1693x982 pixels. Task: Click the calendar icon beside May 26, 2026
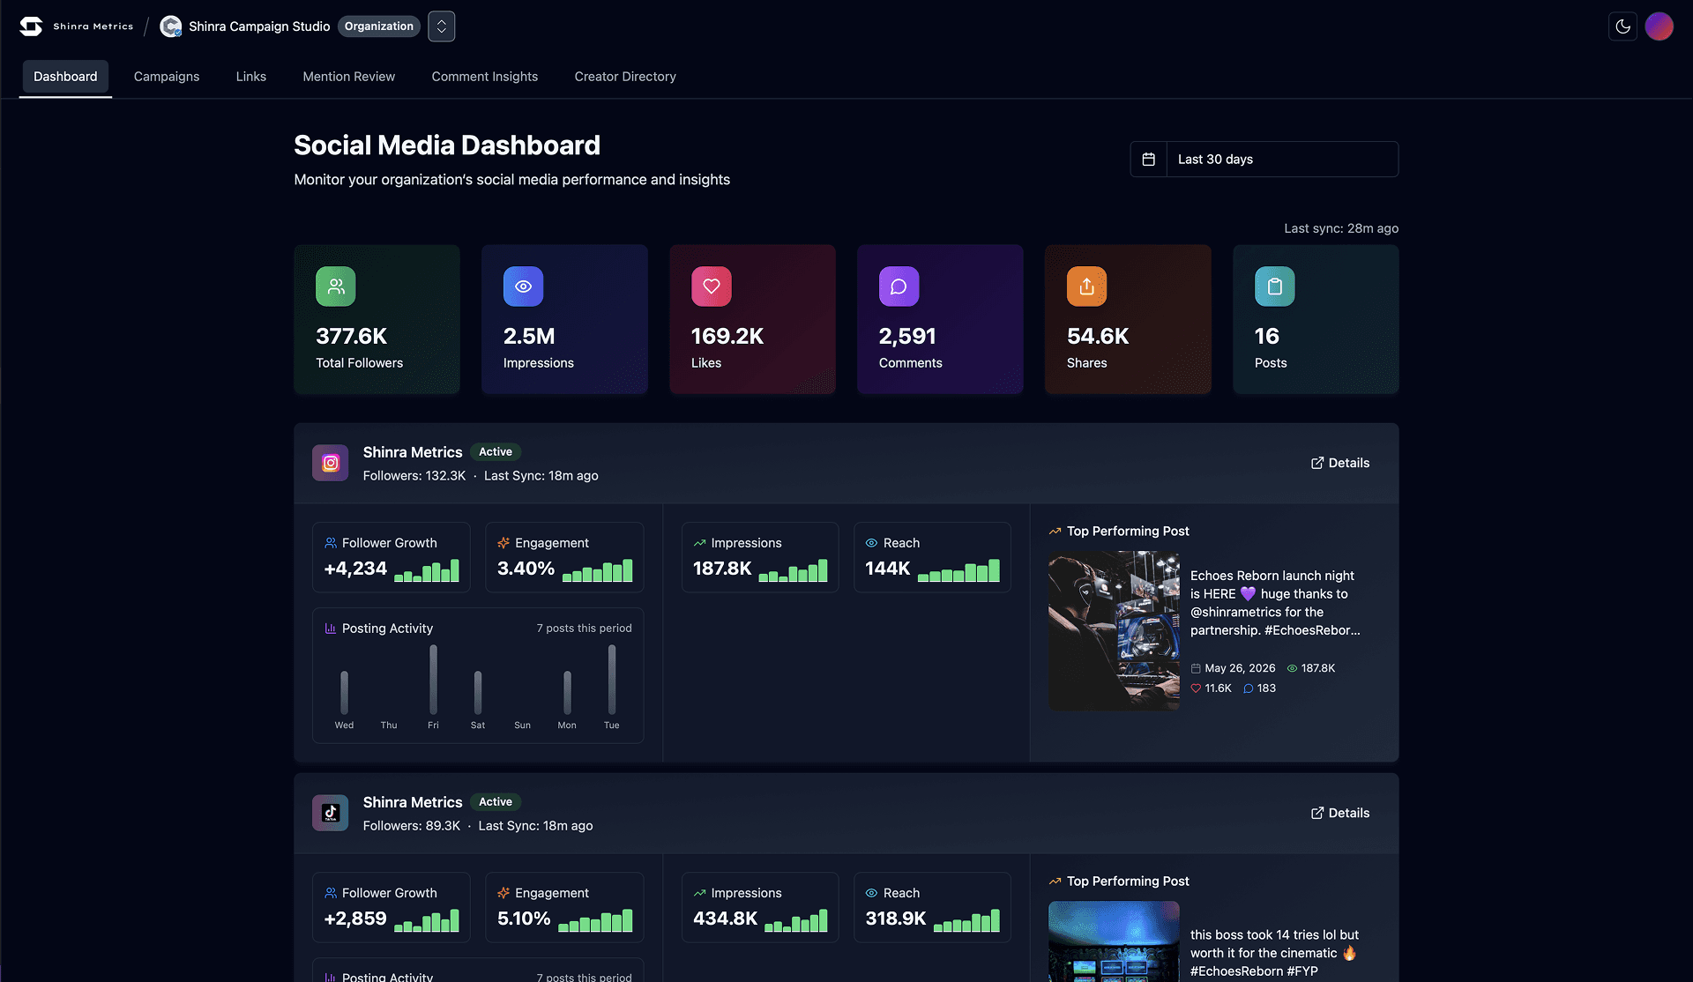(x=1196, y=668)
